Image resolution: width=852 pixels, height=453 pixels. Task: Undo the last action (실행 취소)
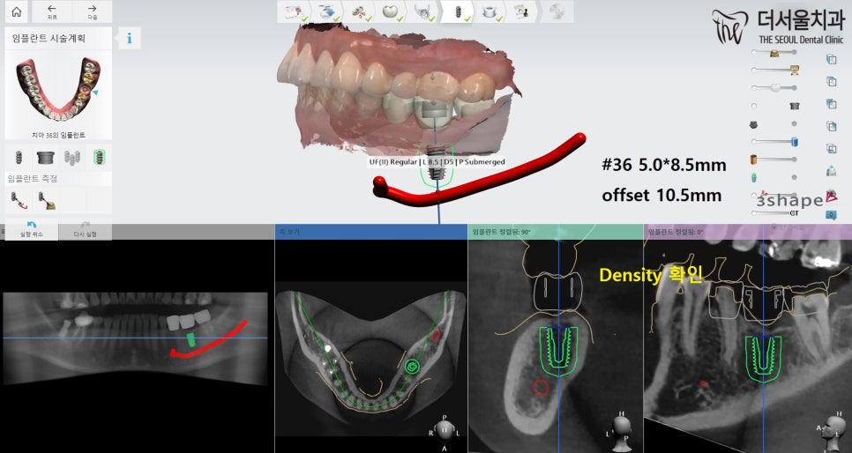32,230
